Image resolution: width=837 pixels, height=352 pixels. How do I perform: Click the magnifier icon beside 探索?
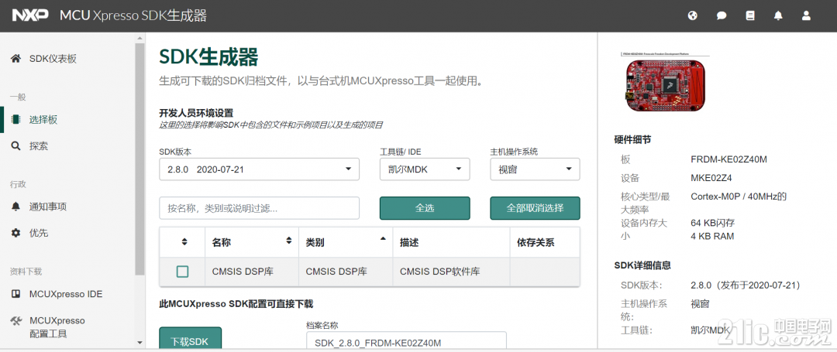pyautogui.click(x=16, y=146)
